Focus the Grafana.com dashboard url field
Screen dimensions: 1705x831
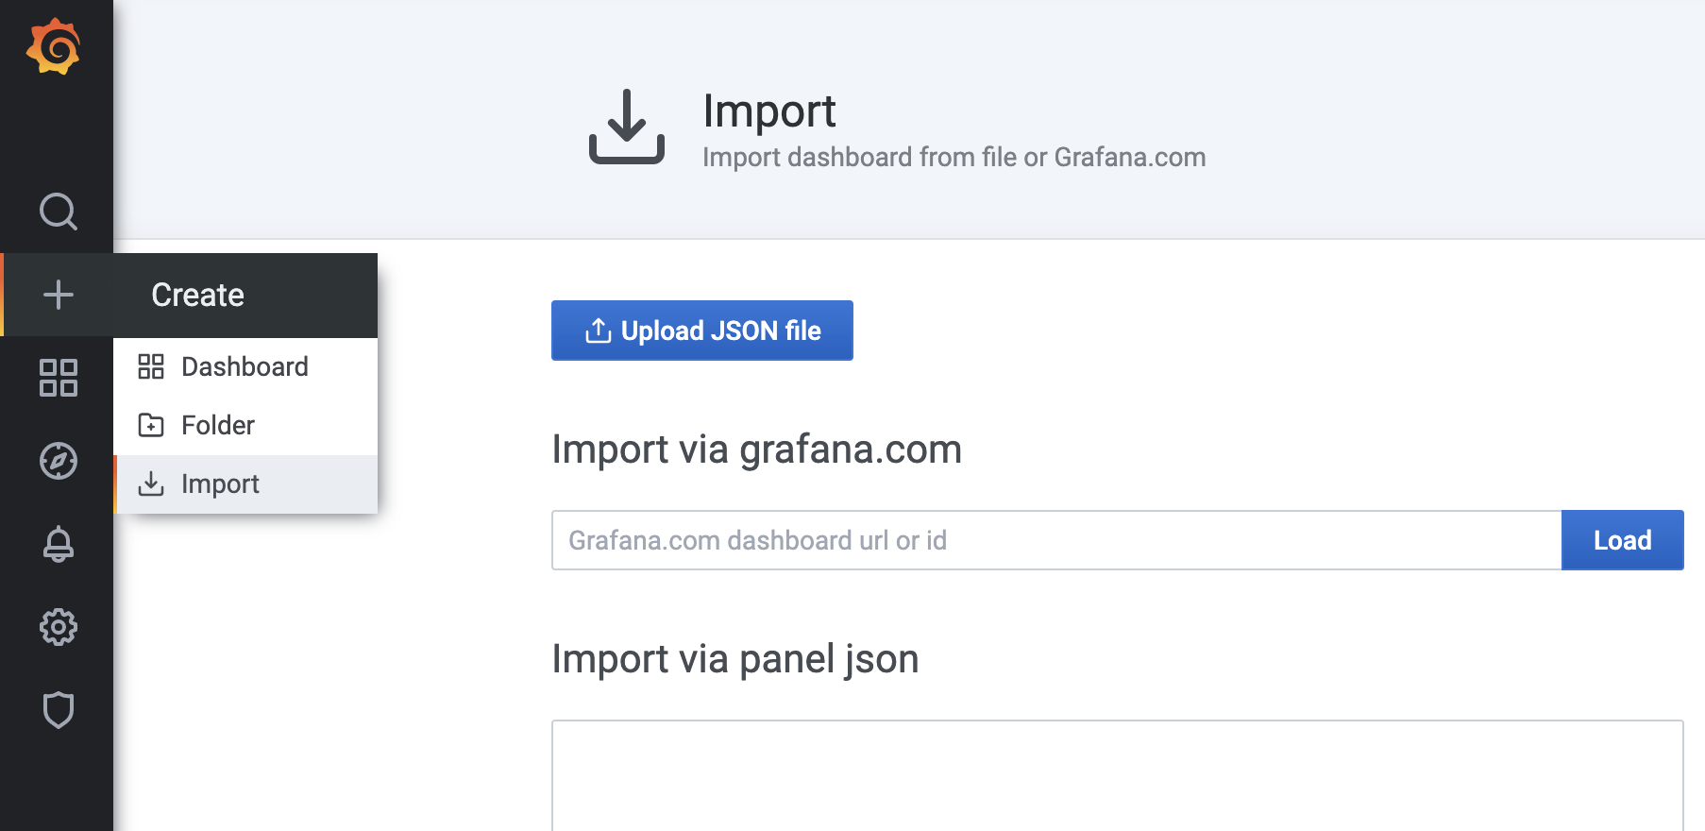tap(1056, 540)
